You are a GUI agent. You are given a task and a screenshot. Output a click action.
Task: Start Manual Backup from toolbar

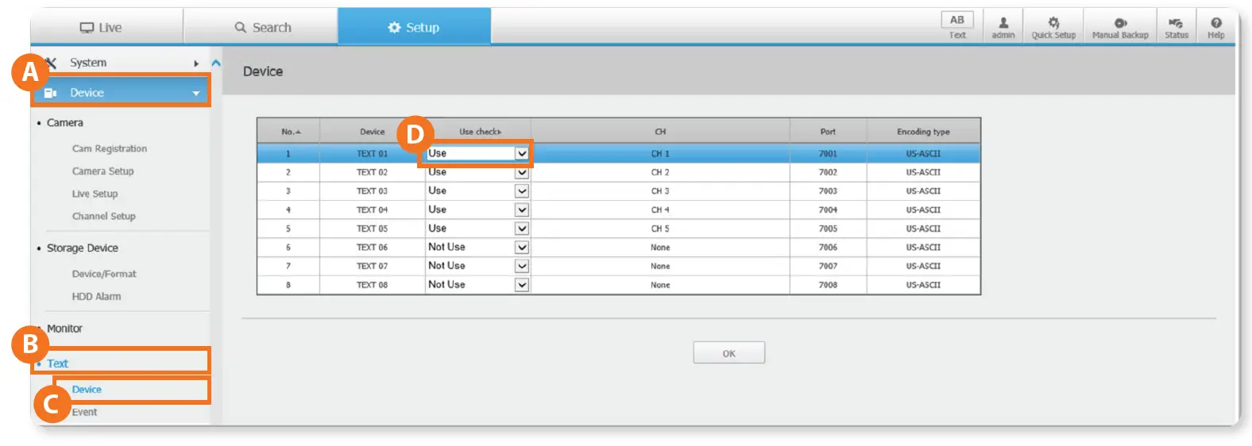click(1120, 28)
